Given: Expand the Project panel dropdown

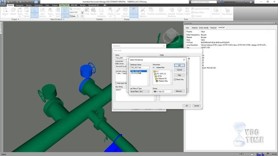Looking at the screenshot, I should [x=15, y=19].
